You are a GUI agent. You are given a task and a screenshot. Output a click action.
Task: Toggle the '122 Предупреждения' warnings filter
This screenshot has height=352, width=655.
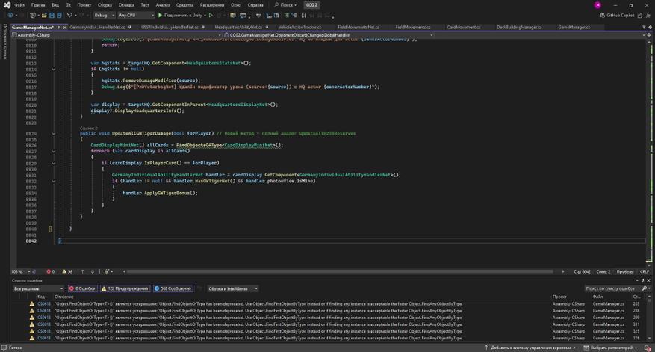click(x=125, y=288)
